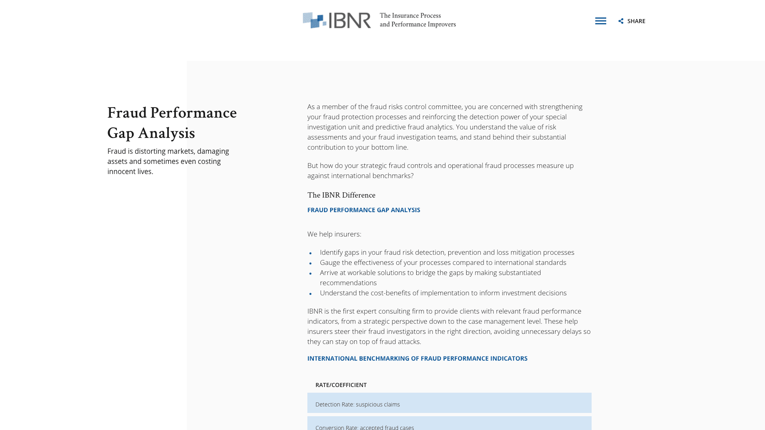Click the IBNR logo
Screen dimensions: 765x430
337,20
